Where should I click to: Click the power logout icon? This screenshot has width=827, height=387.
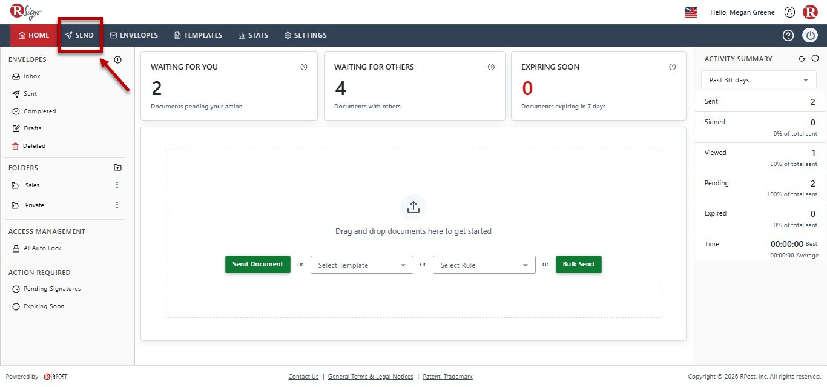point(810,35)
